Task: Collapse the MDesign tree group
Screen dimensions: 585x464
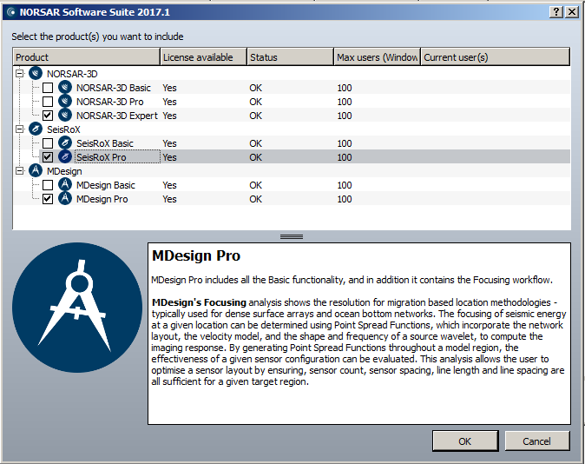Action: [20, 170]
